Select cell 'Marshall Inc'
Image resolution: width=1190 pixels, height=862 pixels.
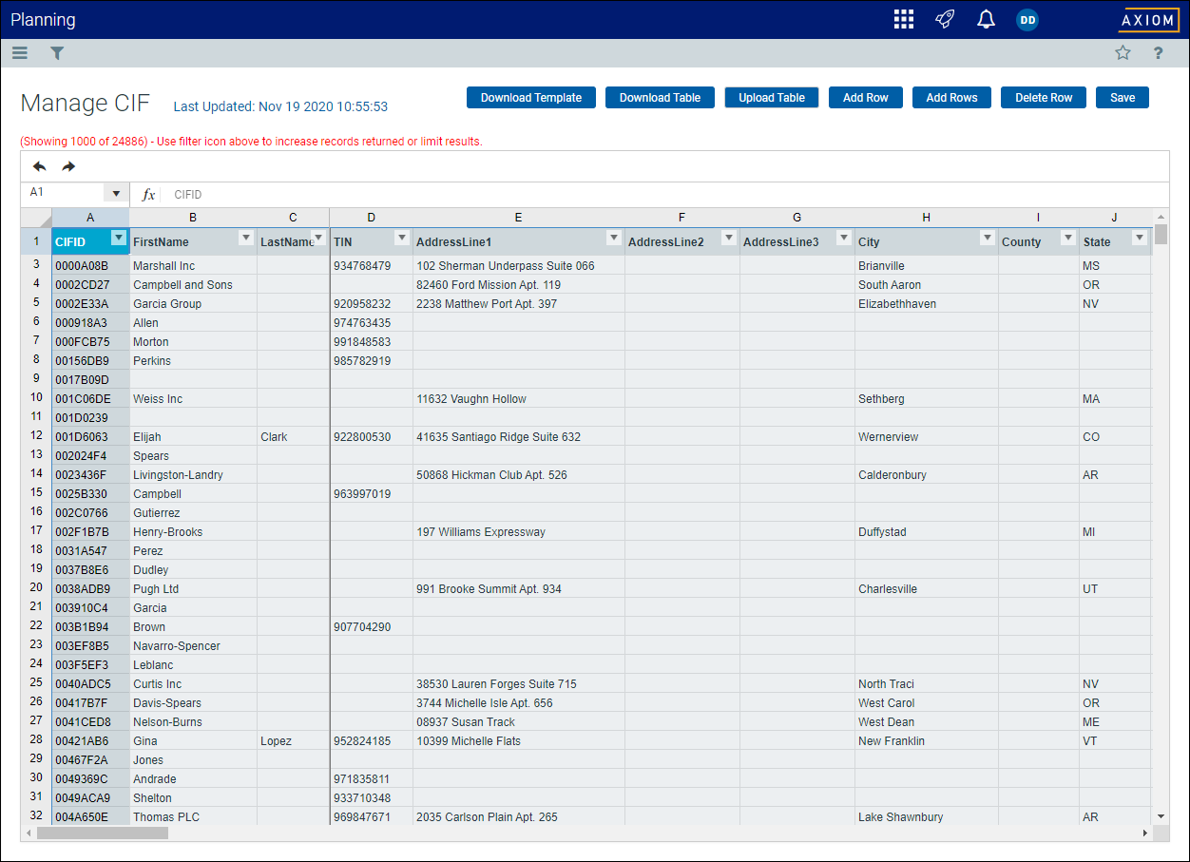pos(193,265)
